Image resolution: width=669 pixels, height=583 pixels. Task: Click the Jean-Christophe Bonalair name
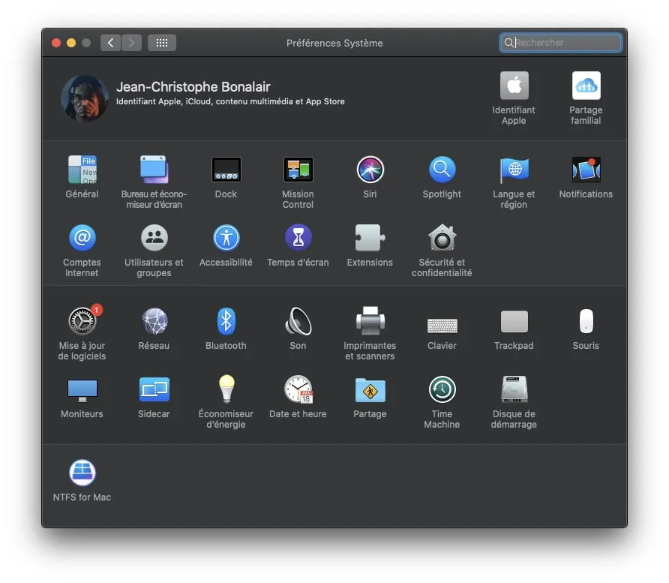tap(193, 86)
